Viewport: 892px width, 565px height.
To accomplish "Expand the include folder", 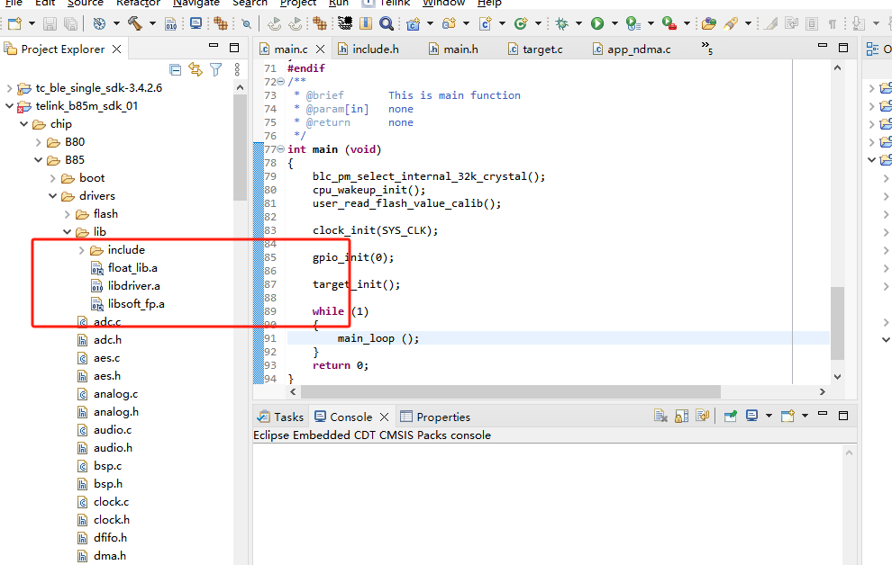I will [81, 250].
